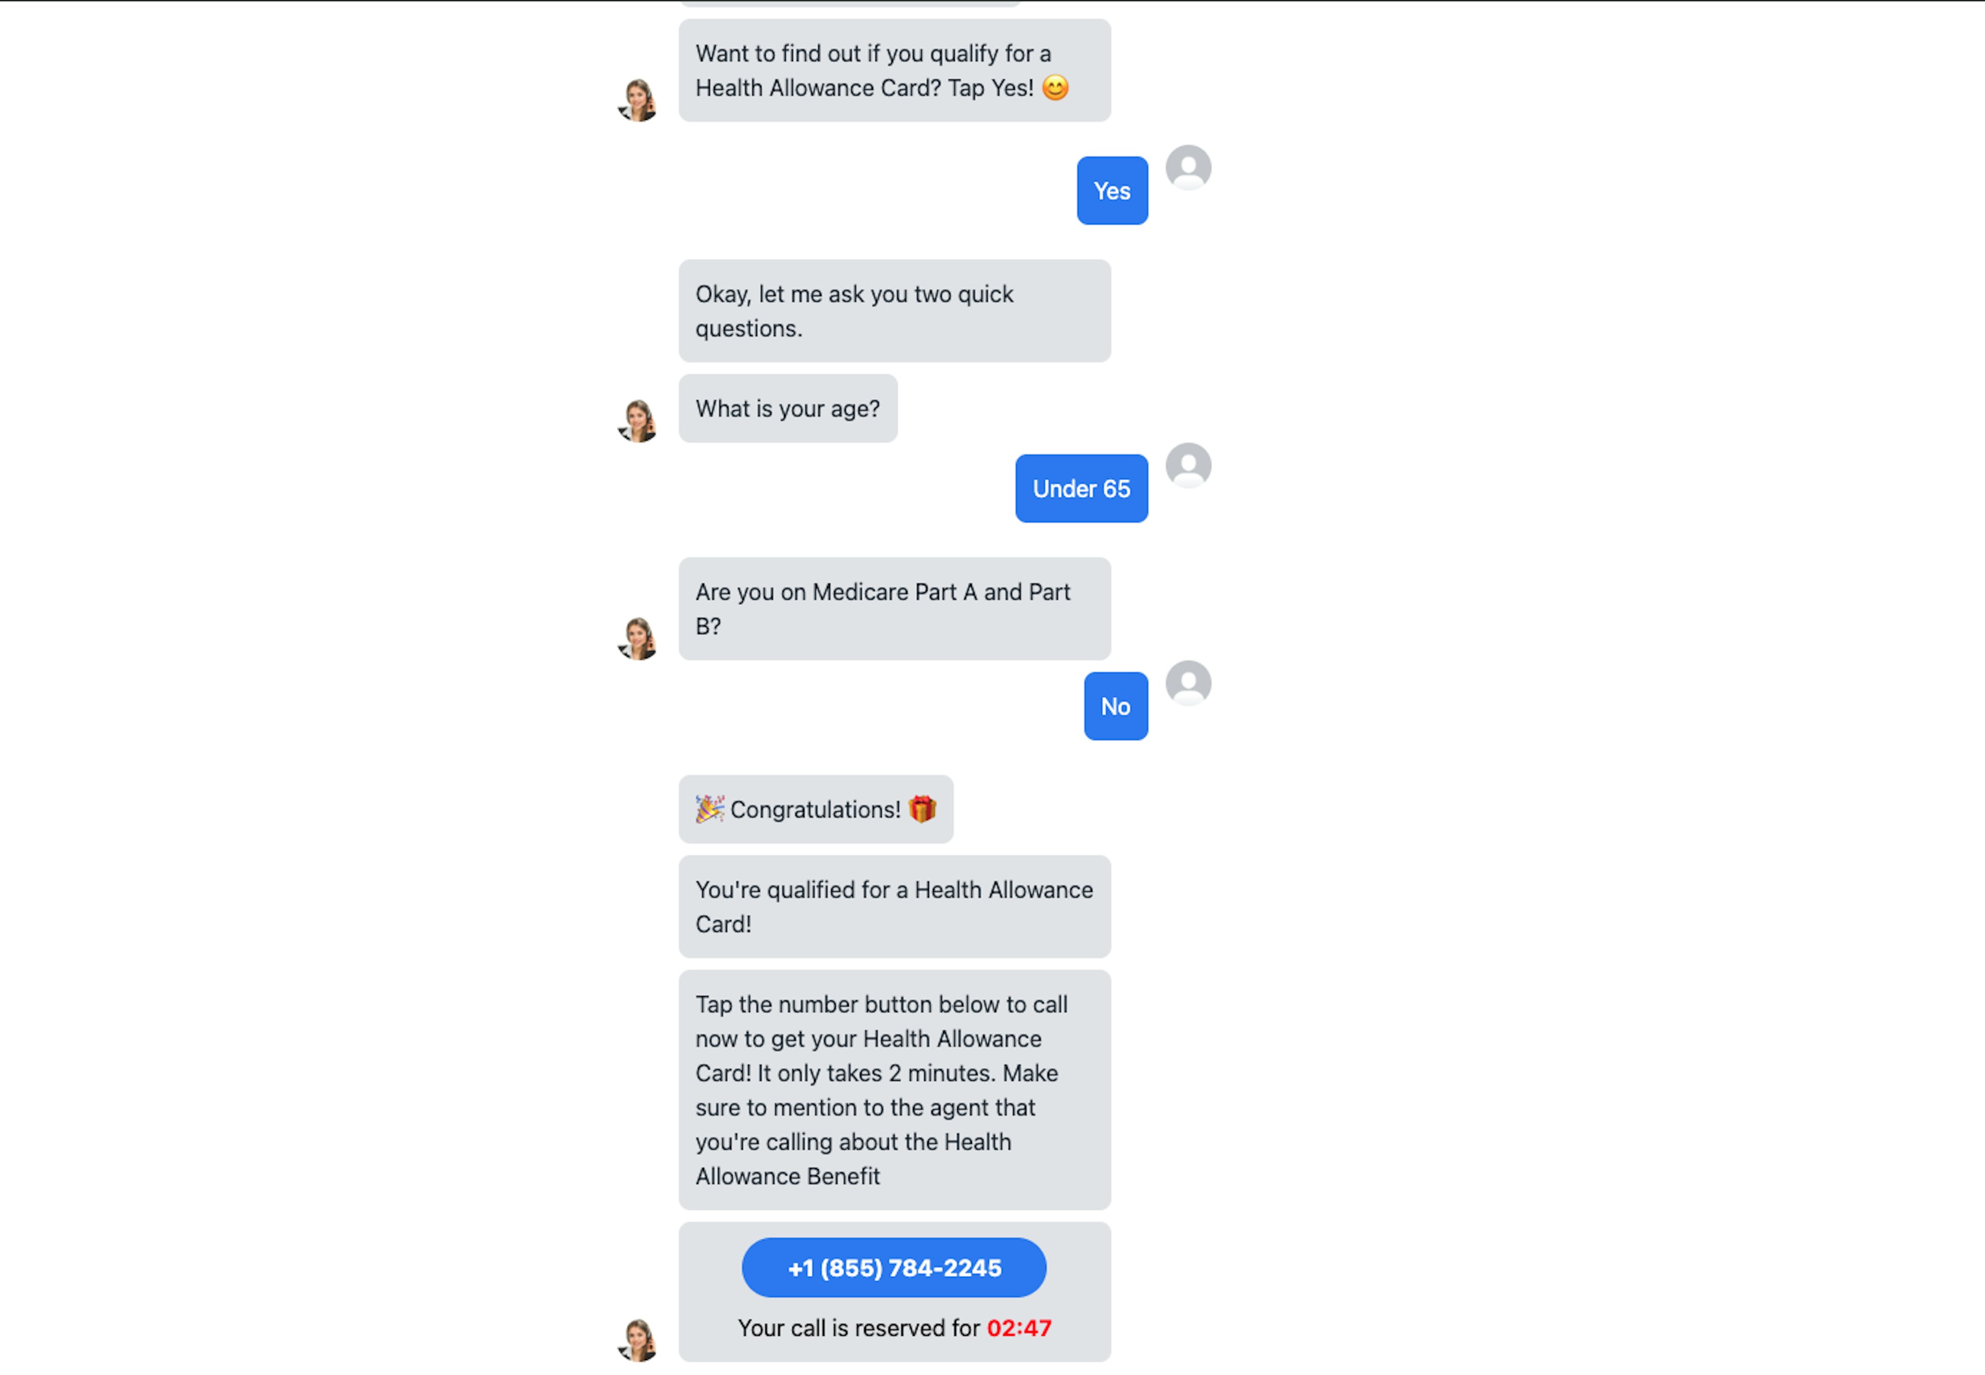Click the party popper emoji before Congratulations
This screenshot has height=1375, width=1985.
(710, 809)
